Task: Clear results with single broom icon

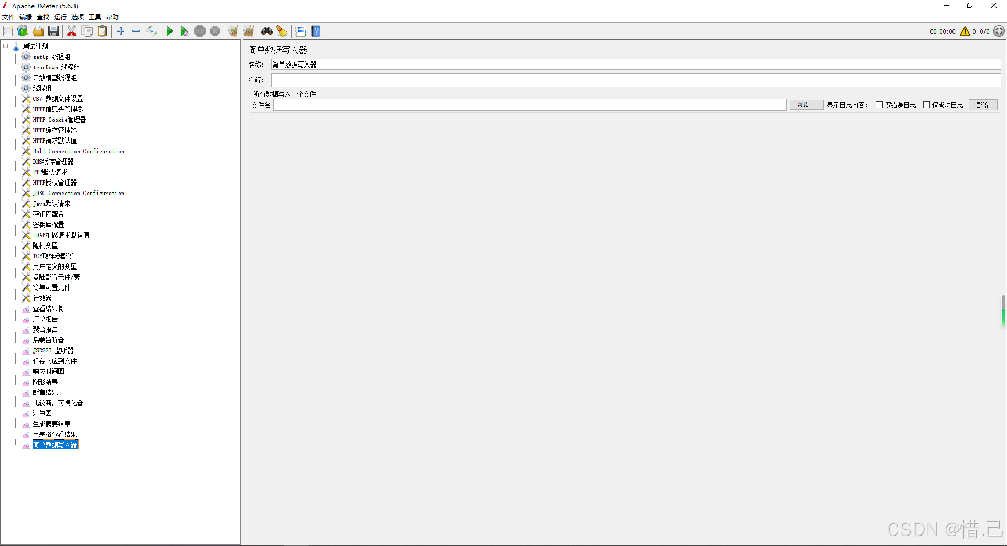Action: pos(233,31)
